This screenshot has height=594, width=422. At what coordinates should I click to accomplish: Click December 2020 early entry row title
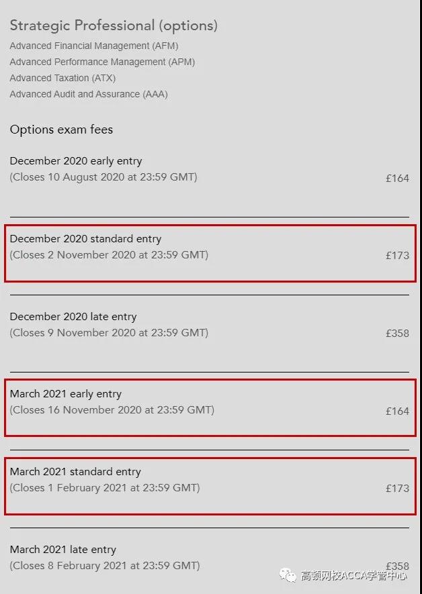tap(76, 161)
